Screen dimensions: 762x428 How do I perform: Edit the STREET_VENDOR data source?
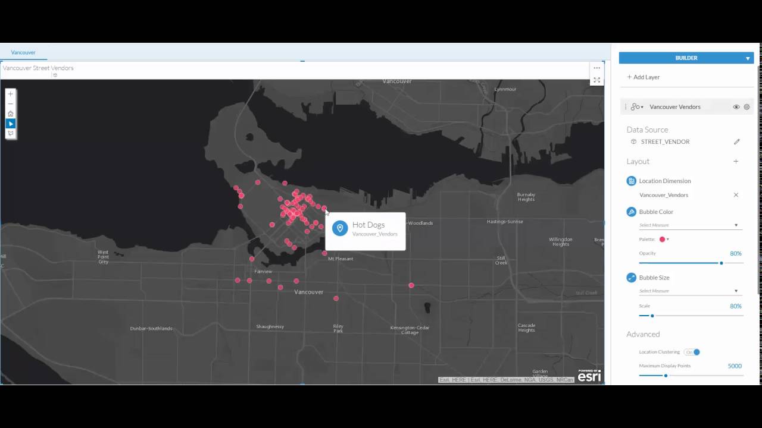[736, 141]
